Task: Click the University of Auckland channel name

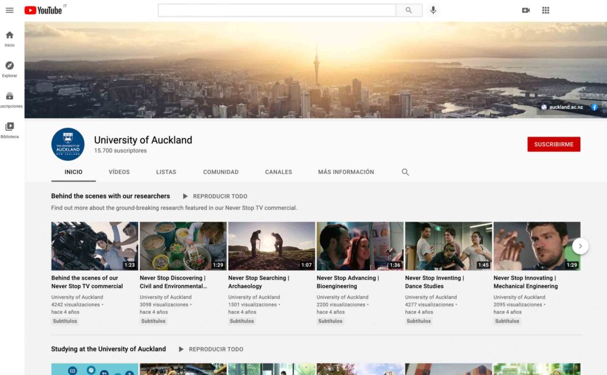Action: pos(143,140)
